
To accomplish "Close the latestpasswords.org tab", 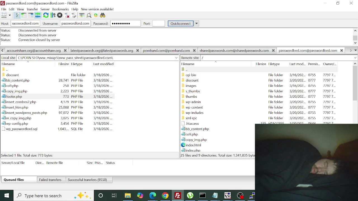I will pyautogui.click(x=138, y=51).
